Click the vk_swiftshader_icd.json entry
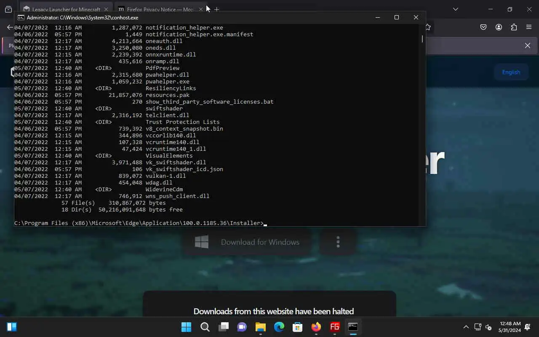 (x=184, y=169)
